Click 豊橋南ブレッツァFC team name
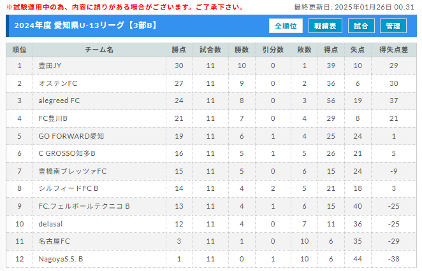The height and width of the screenshot is (271, 422). point(73,171)
